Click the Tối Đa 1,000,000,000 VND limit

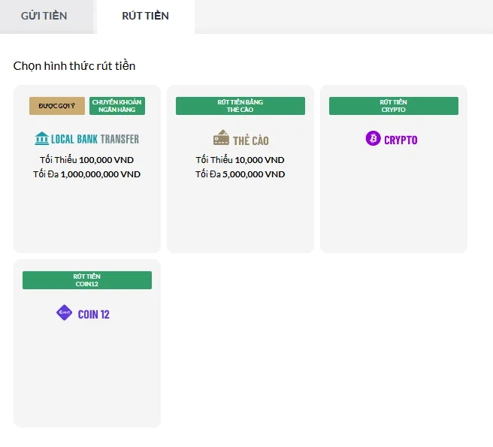(x=87, y=174)
